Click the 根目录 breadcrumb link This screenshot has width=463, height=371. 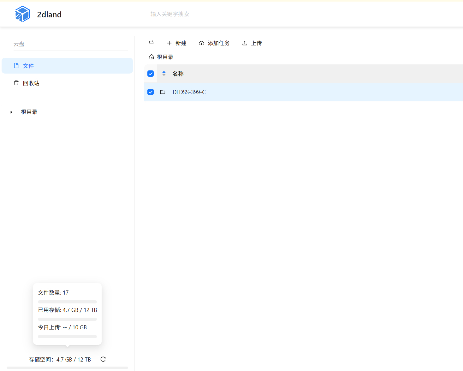click(166, 57)
